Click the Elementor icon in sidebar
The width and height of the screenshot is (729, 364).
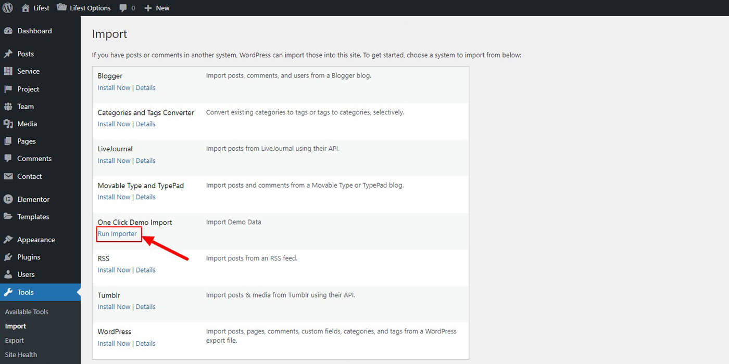click(x=8, y=199)
